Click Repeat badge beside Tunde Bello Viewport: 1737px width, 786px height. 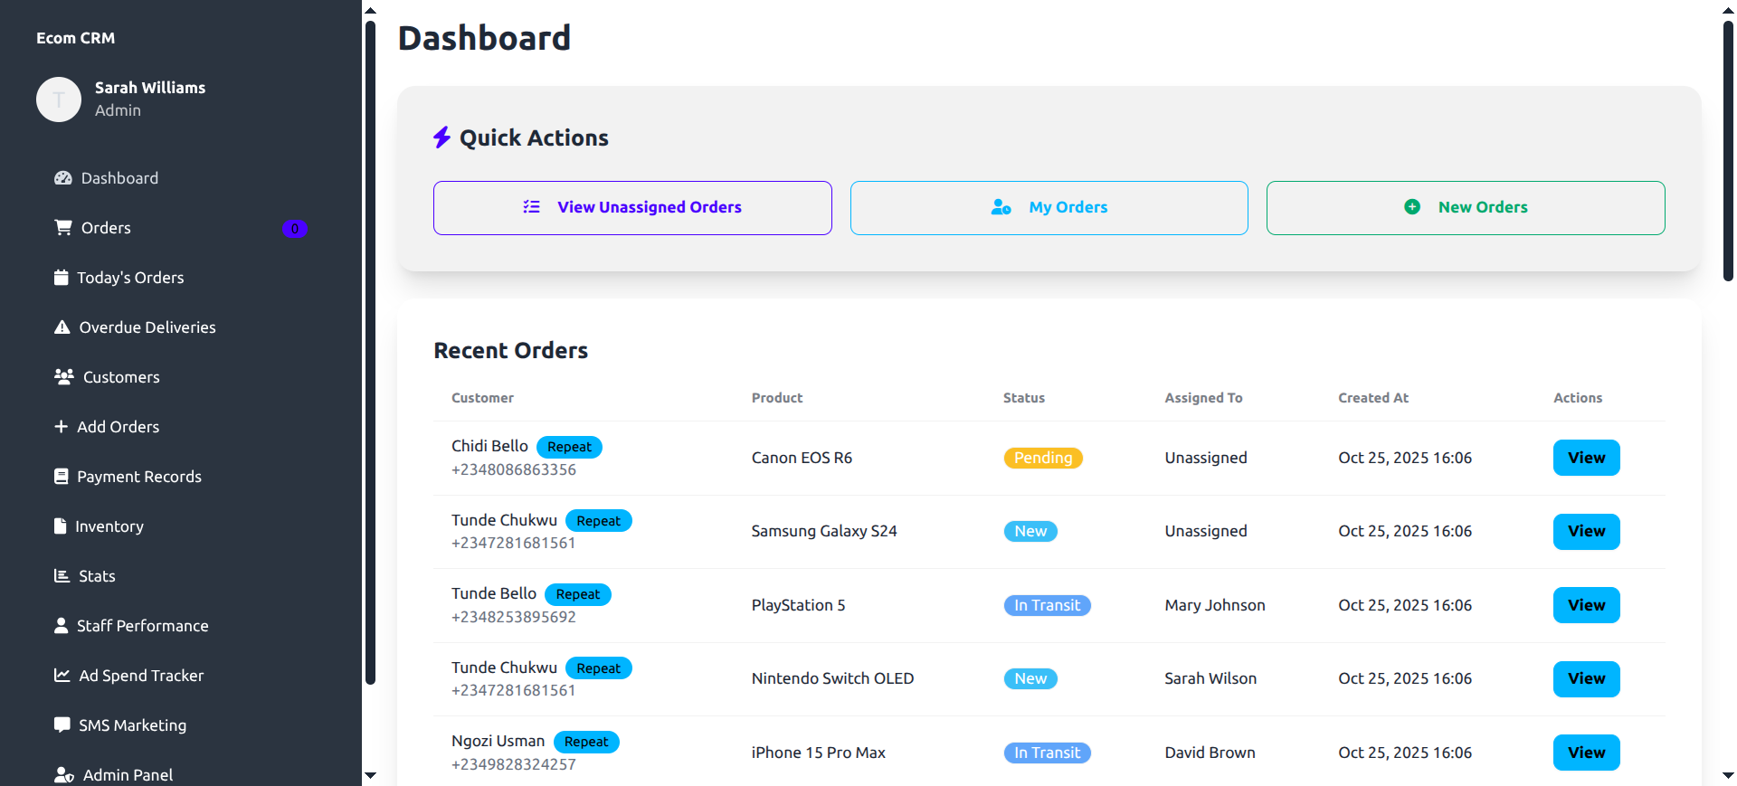coord(578,594)
